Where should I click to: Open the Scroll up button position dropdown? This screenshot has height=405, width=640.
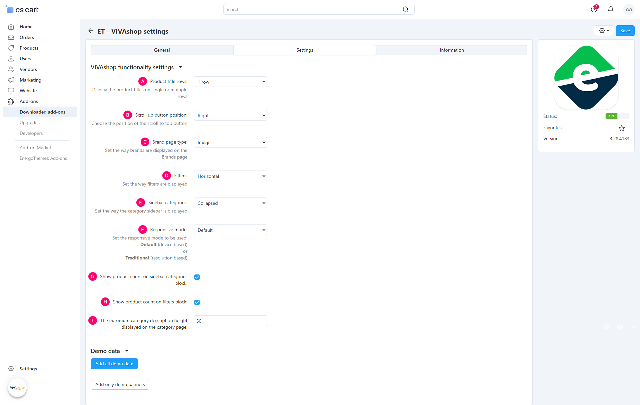231,116
